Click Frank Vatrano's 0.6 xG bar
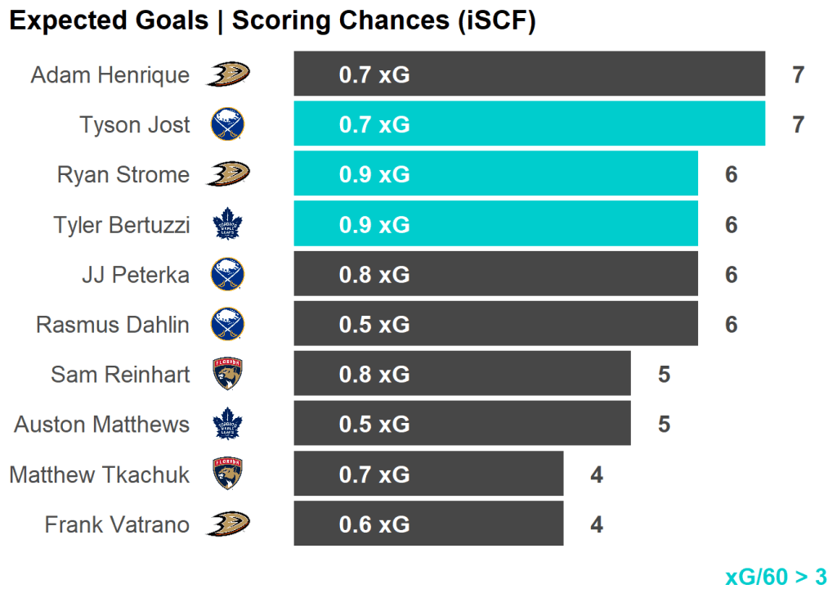 [428, 524]
